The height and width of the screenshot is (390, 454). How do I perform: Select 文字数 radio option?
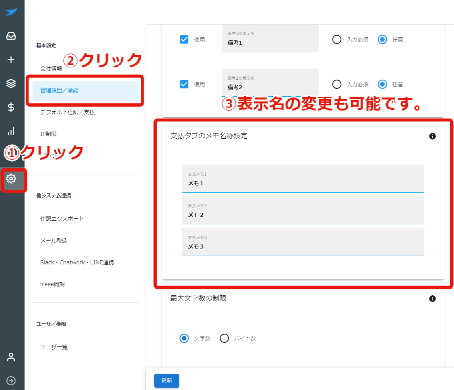tap(184, 338)
